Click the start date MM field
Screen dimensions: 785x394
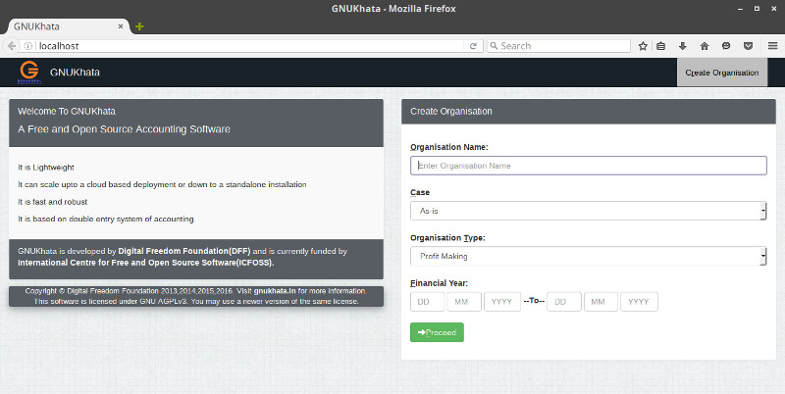[464, 302]
